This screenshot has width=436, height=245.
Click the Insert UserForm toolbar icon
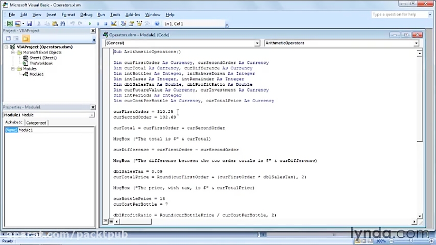[17, 24]
